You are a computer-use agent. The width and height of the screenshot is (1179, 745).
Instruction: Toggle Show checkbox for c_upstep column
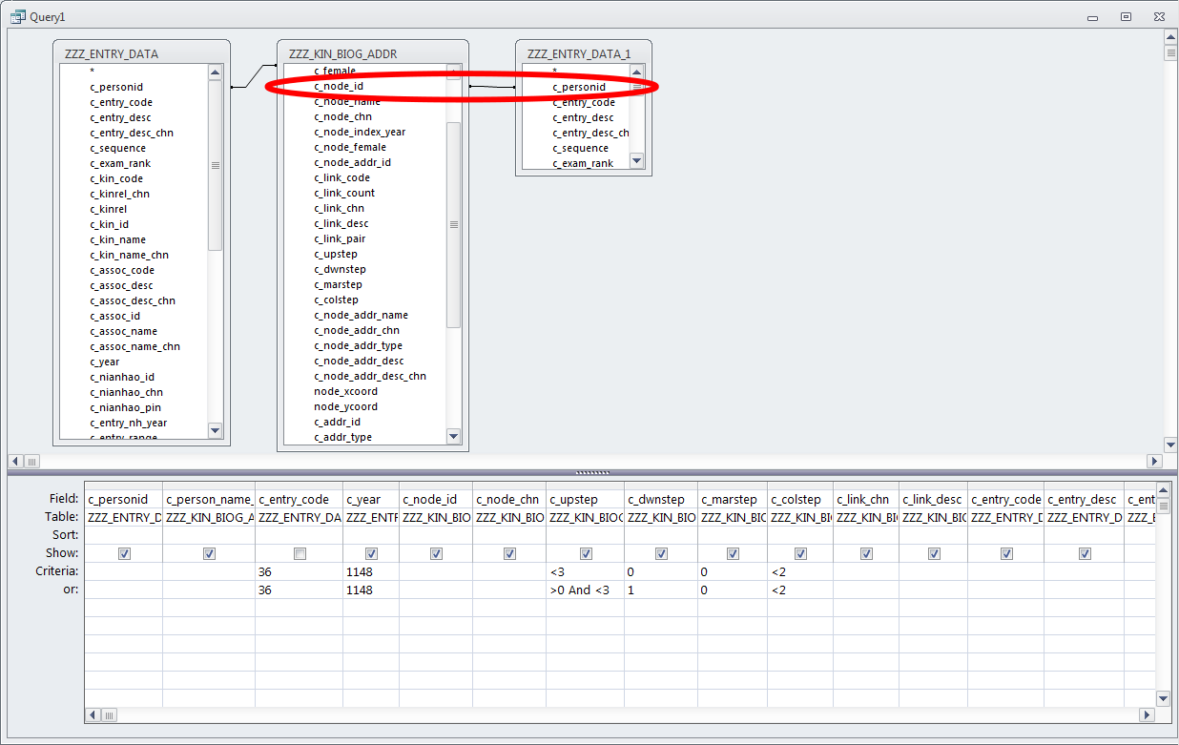tap(586, 553)
